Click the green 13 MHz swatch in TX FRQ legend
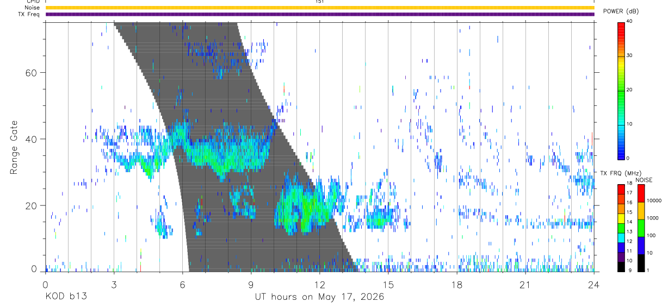668x308 pixels. tap(621, 228)
